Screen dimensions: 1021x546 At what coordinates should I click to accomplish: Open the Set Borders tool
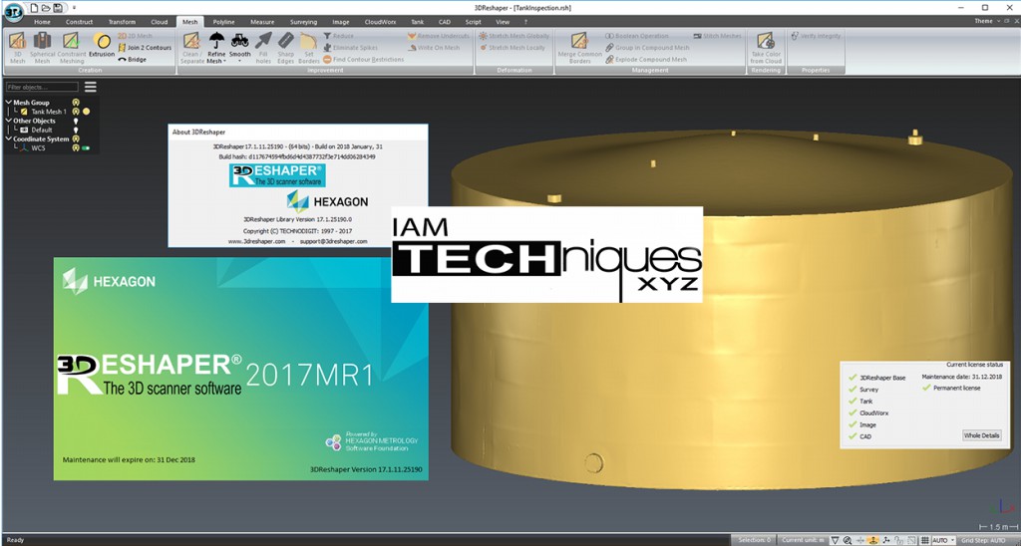click(x=309, y=48)
